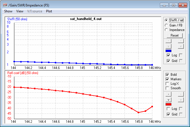
Task: Click the Refl coef [dB] (50 ohm) label
Action: pyautogui.click(x=23, y=73)
